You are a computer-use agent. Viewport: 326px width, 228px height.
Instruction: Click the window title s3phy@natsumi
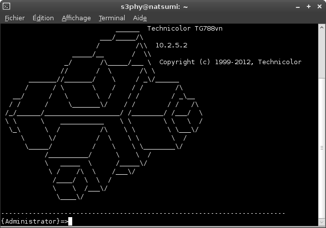(x=154, y=7)
